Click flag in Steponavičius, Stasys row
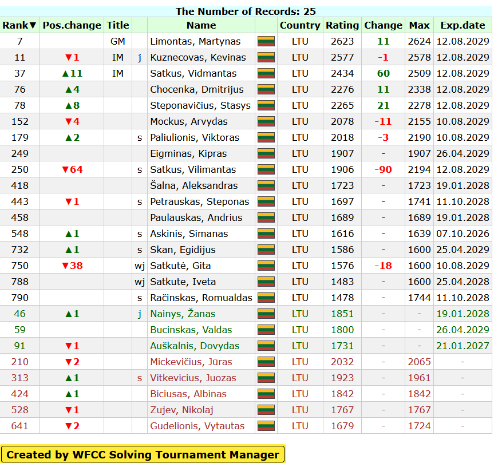 point(266,105)
